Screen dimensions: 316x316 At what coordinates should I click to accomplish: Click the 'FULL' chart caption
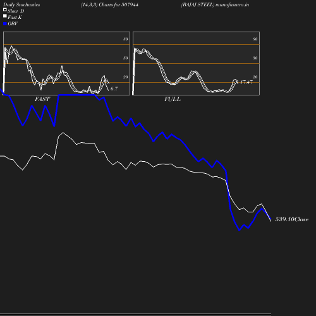[173, 99]
